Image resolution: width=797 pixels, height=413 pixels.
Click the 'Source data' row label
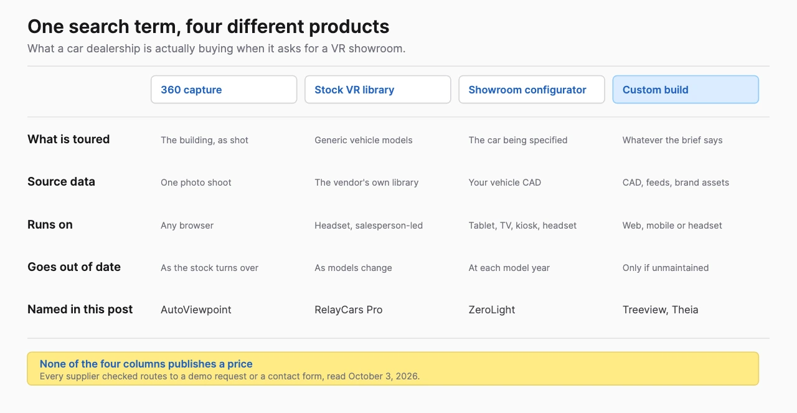tap(61, 182)
